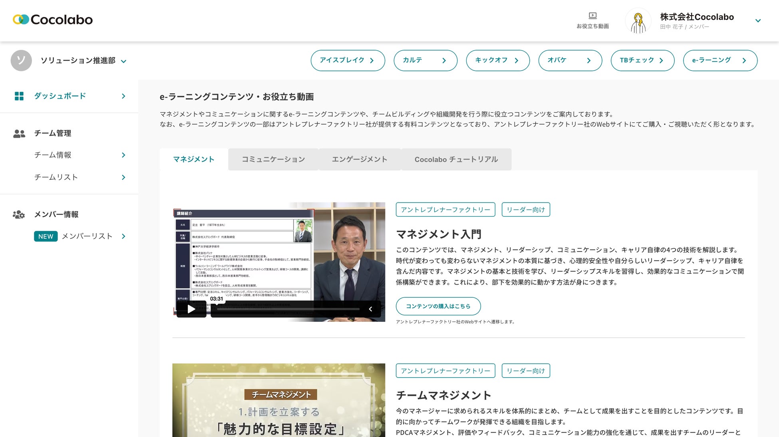The height and width of the screenshot is (437, 779).
Task: Select the マネジメント tab
Action: pyautogui.click(x=194, y=159)
